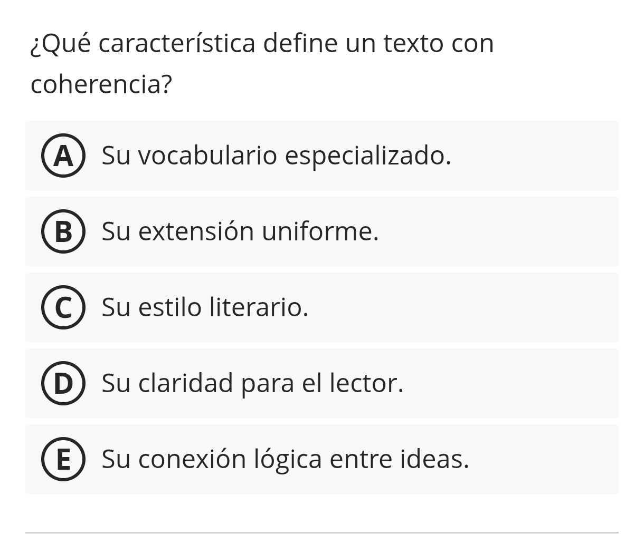This screenshot has width=644, height=534.
Task: Select the circled C option icon
Action: pos(63,307)
